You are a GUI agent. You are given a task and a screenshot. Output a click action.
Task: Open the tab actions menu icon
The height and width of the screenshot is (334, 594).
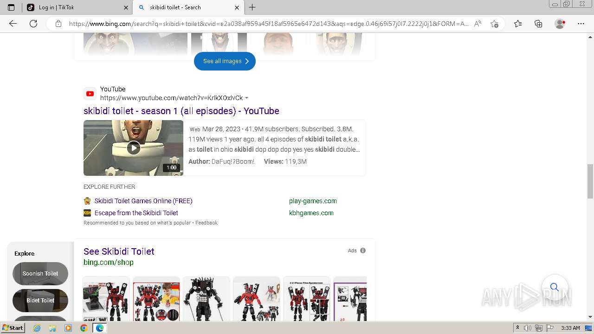[11, 7]
